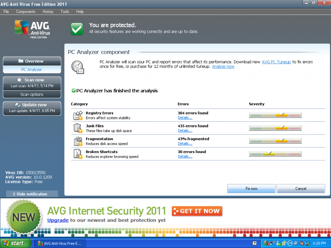Click the PC Analyzer component disk icon

point(77,67)
